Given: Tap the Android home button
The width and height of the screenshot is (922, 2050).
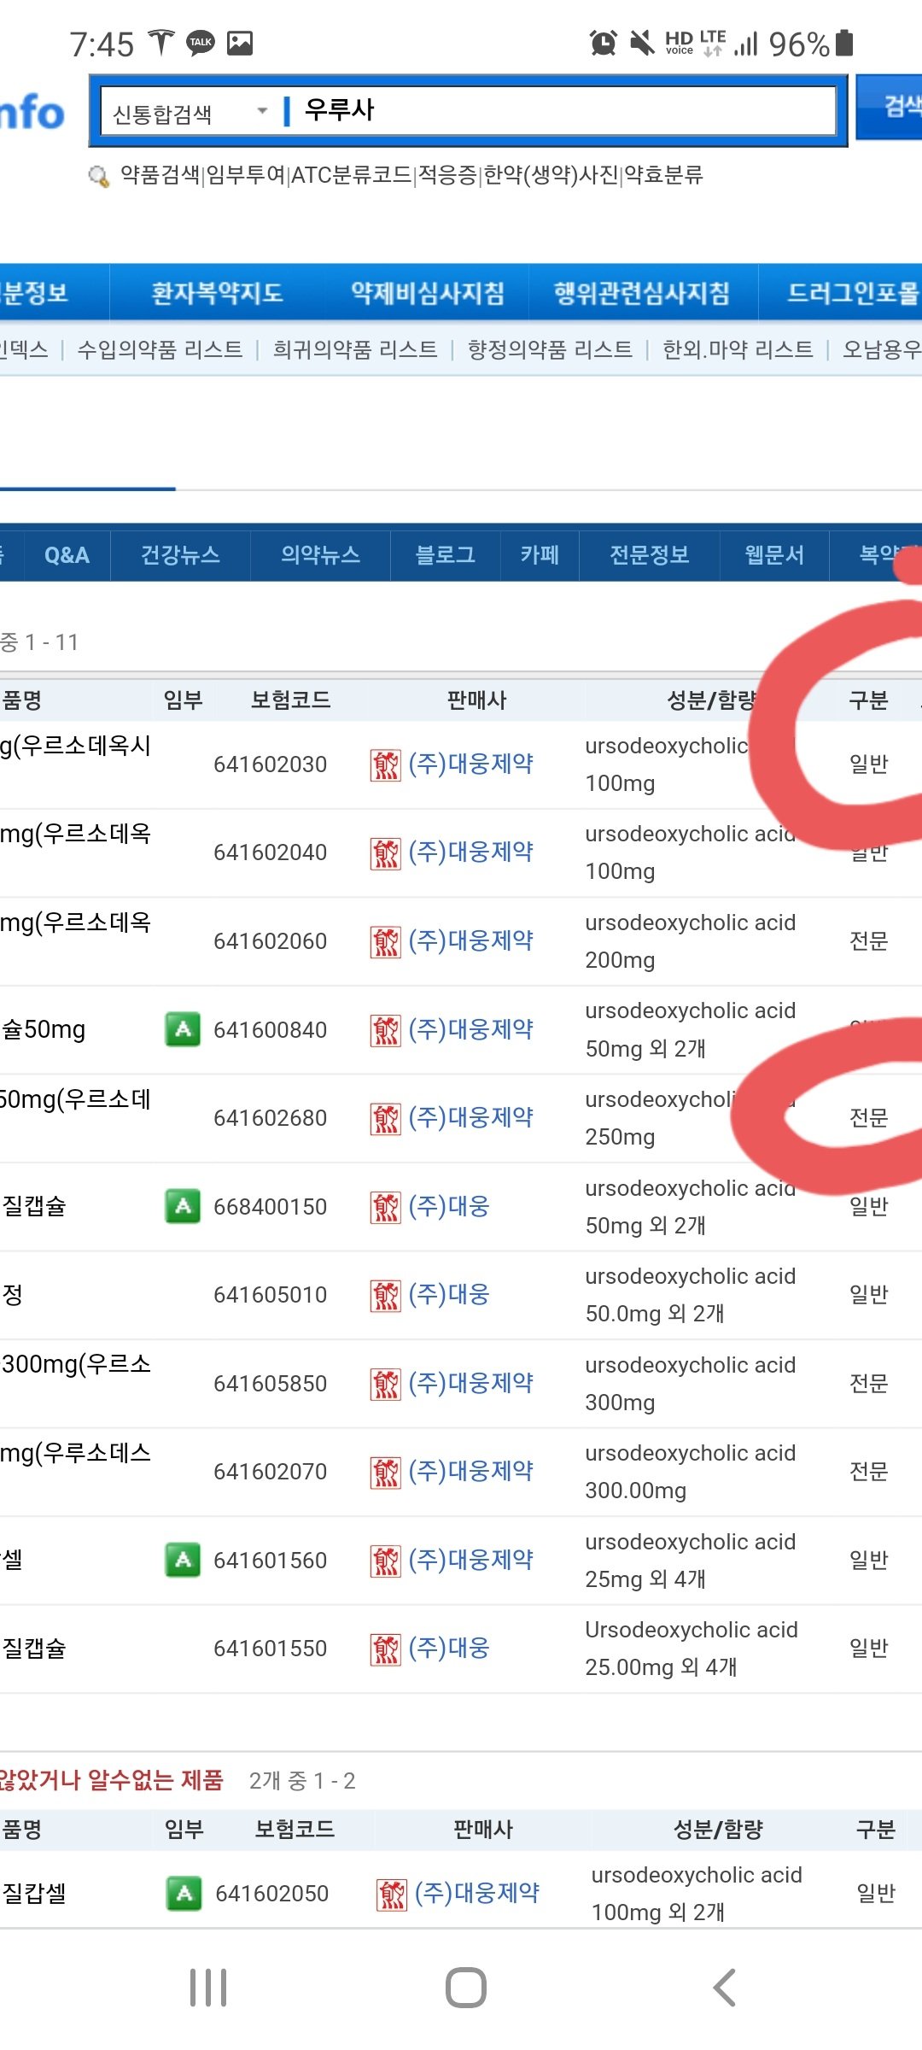Looking at the screenshot, I should [x=466, y=1988].
